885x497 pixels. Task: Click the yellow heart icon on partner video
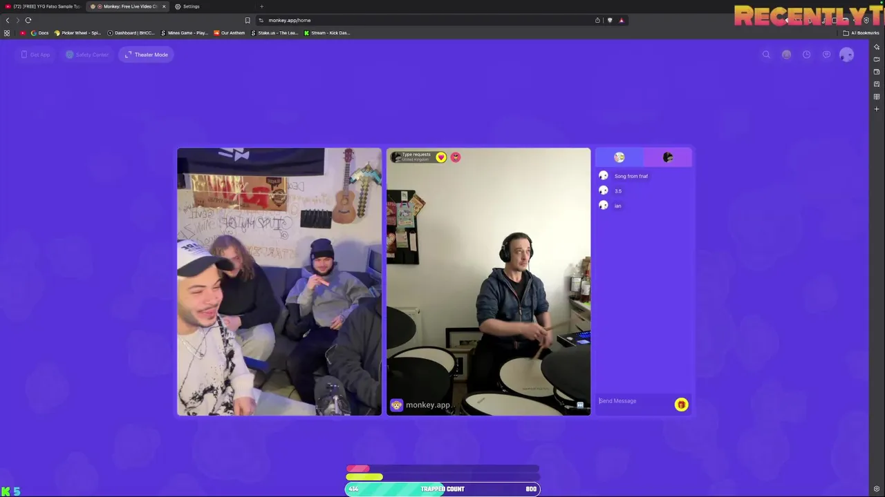click(x=441, y=157)
